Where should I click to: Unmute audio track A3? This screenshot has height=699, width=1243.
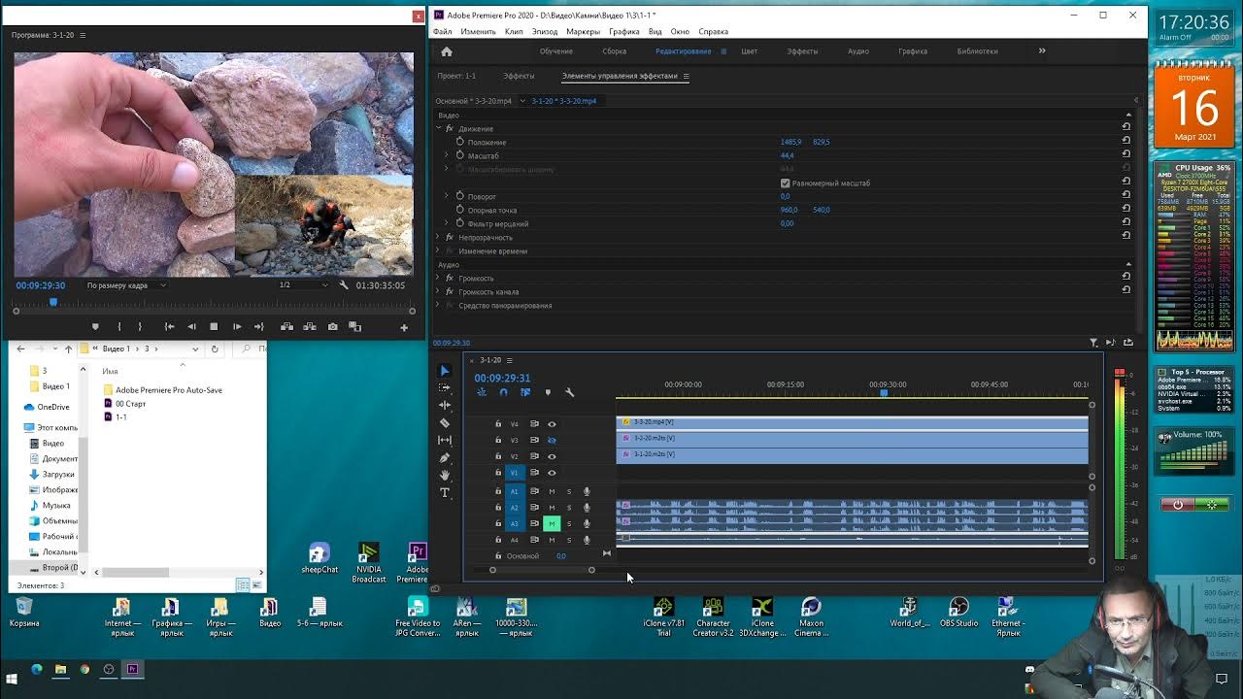point(552,524)
